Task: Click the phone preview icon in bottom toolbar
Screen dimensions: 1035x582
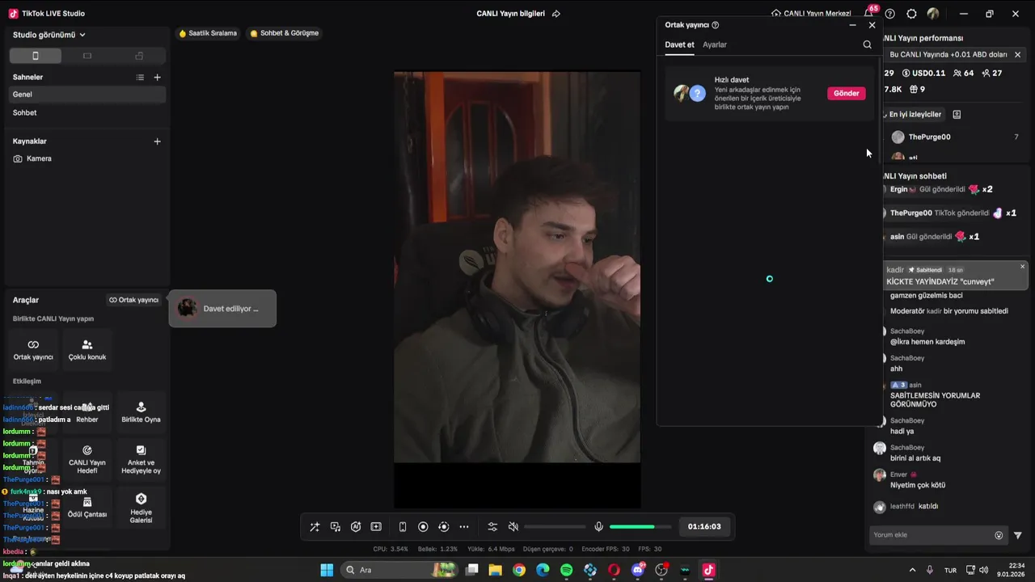Action: pos(403,527)
